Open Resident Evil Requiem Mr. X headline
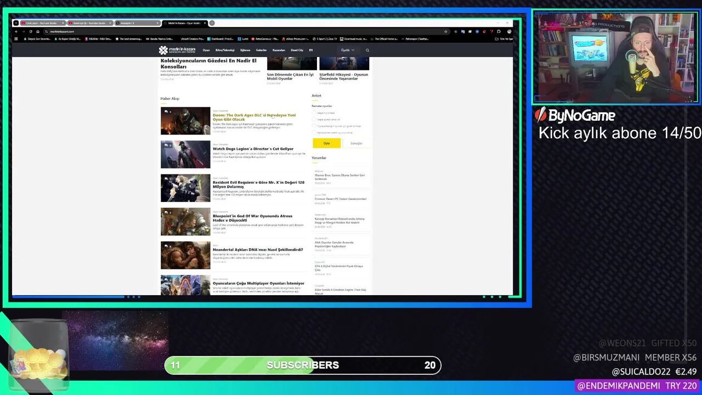 coord(258,184)
